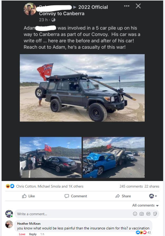Open the three-dot post options menu
This screenshot has height=236, width=165.
[126, 6]
